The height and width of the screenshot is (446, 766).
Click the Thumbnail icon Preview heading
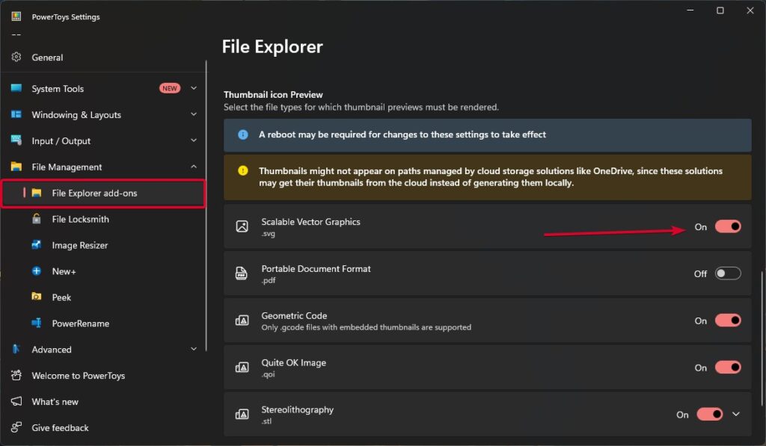pyautogui.click(x=273, y=95)
